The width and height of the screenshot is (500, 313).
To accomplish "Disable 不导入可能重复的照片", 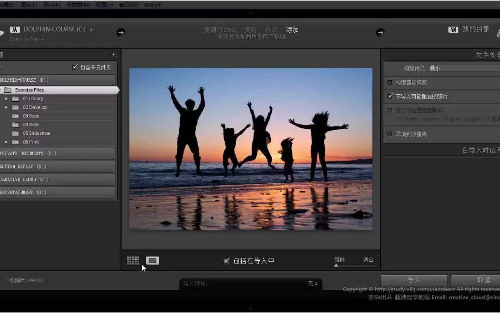I will pos(390,96).
